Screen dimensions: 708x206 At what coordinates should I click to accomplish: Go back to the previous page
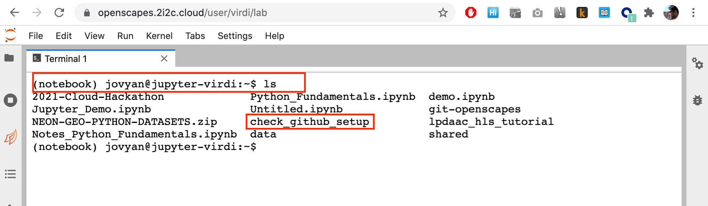coord(15,13)
